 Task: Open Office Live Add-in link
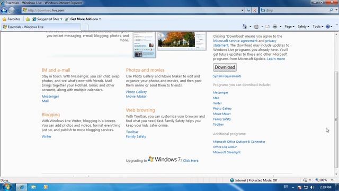(x=225, y=147)
